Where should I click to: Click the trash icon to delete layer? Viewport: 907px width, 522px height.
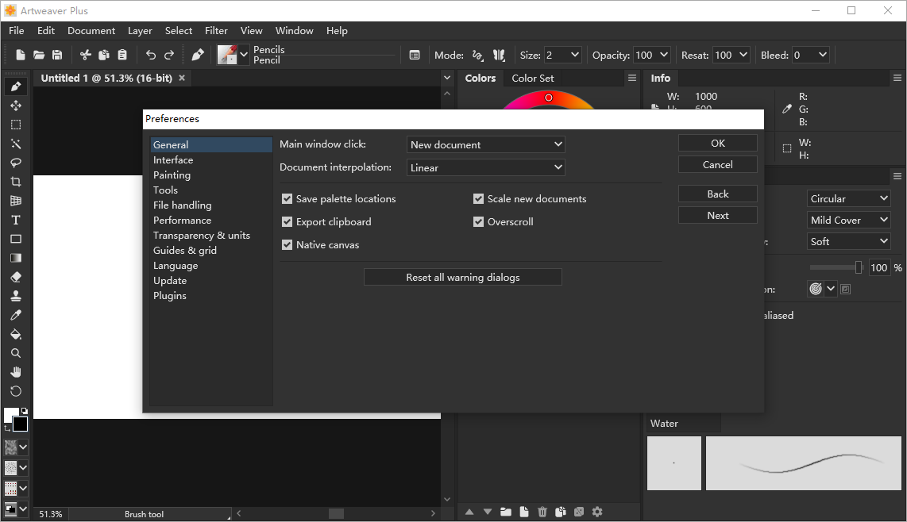coord(542,512)
